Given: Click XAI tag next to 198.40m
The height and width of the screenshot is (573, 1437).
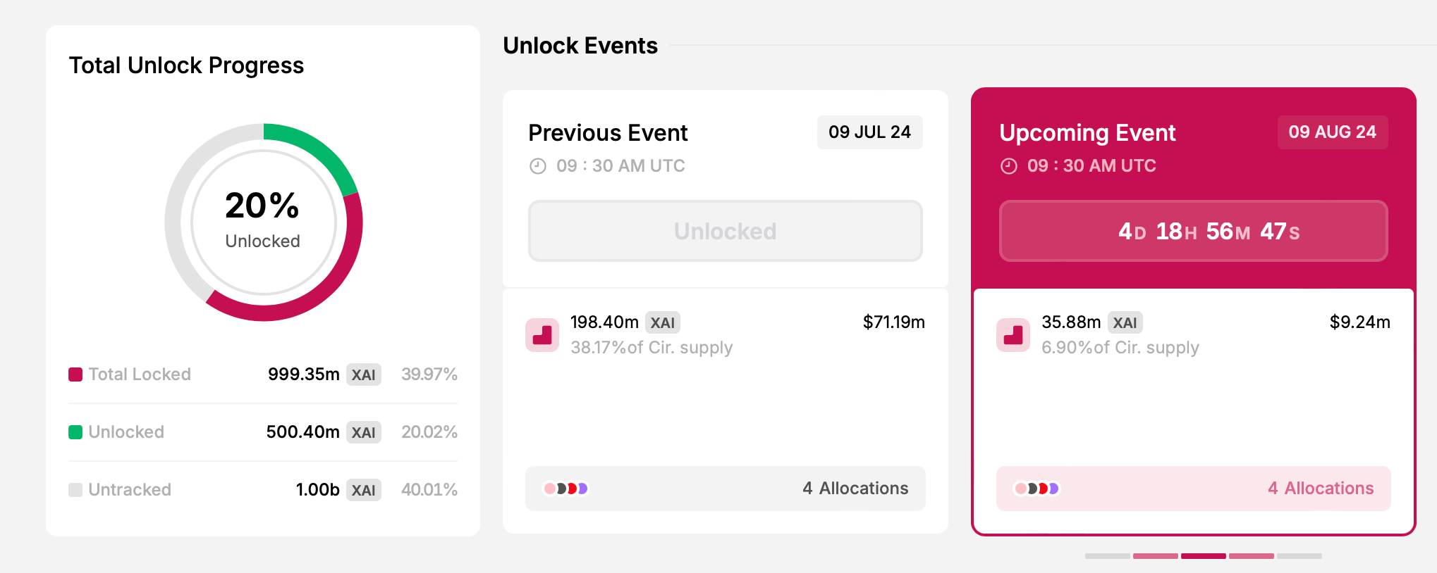Looking at the screenshot, I should (x=663, y=323).
